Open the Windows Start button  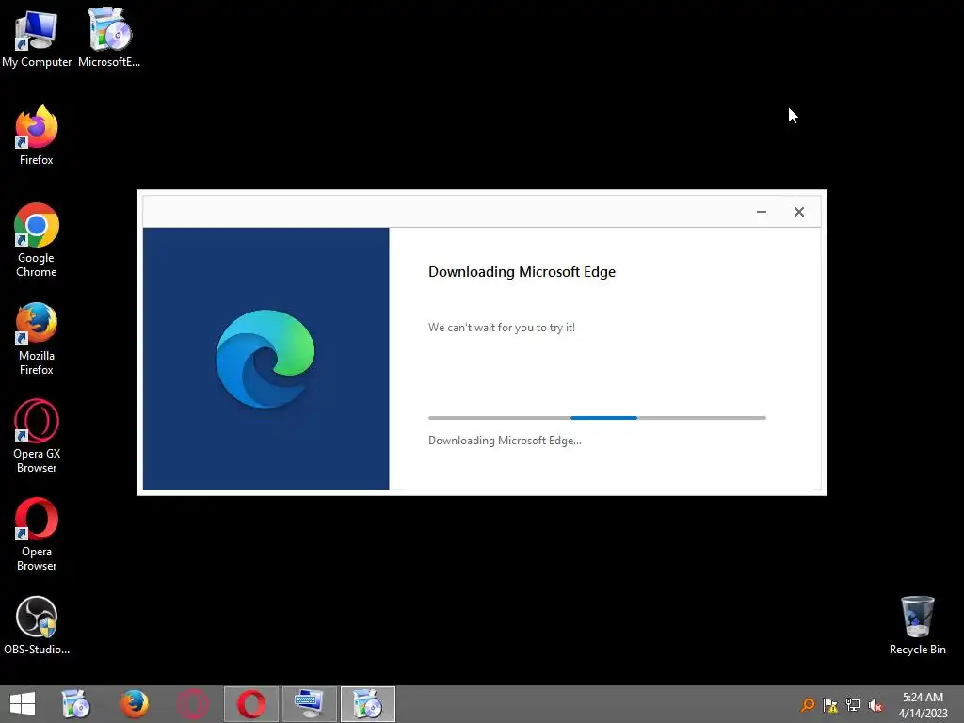[x=23, y=704]
